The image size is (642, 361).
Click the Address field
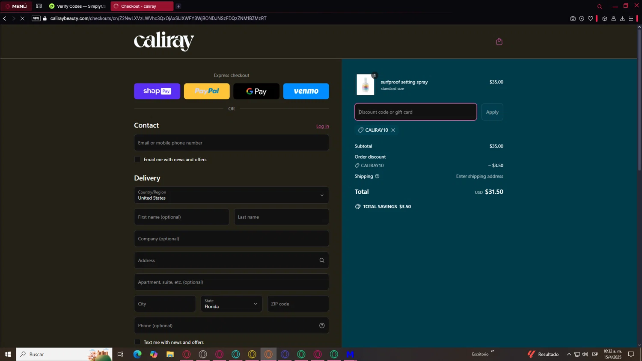pos(232,260)
